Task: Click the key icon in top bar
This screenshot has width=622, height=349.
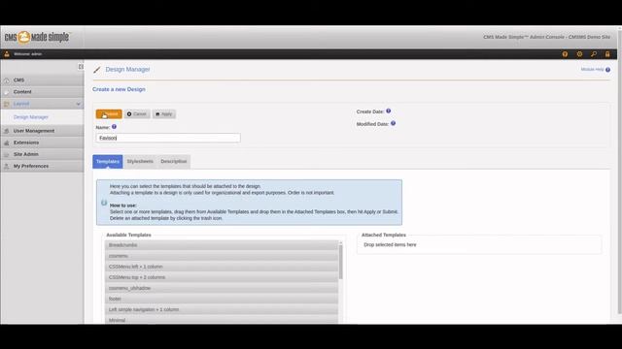Action: (594, 54)
